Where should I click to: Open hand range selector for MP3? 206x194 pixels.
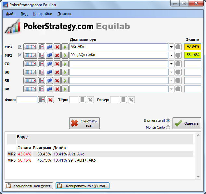pyautogui.click(x=30, y=55)
